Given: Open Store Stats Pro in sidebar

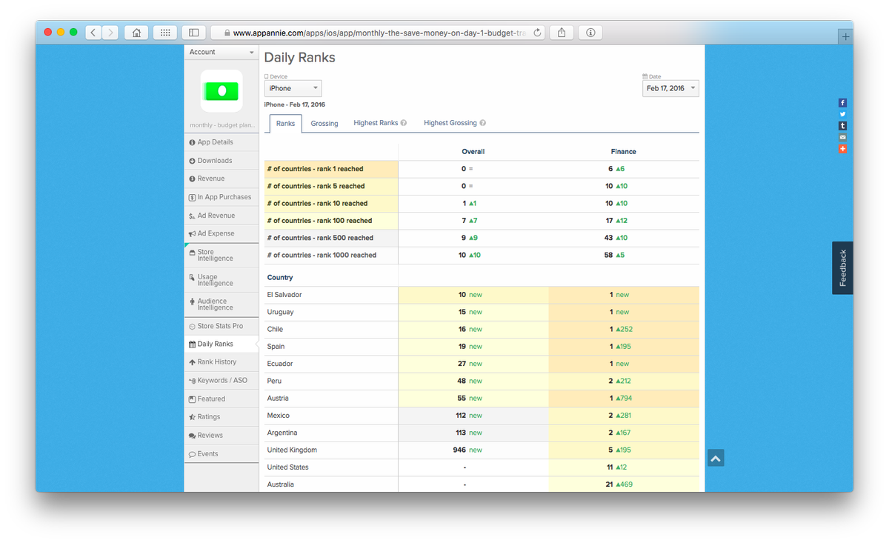Looking at the screenshot, I should pos(222,326).
